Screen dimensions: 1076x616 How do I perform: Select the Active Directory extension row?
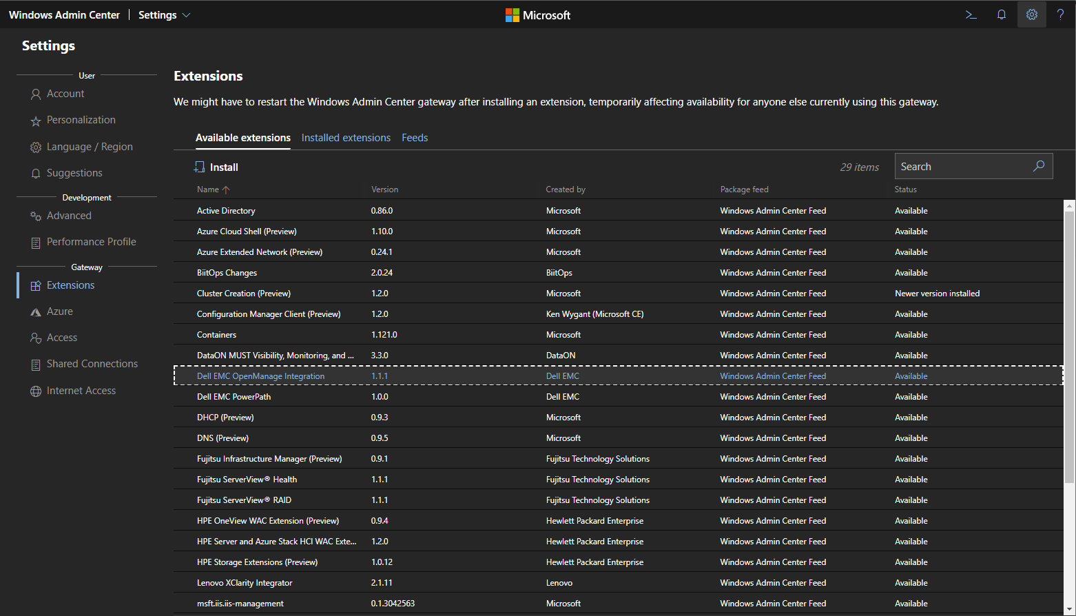[x=619, y=210]
